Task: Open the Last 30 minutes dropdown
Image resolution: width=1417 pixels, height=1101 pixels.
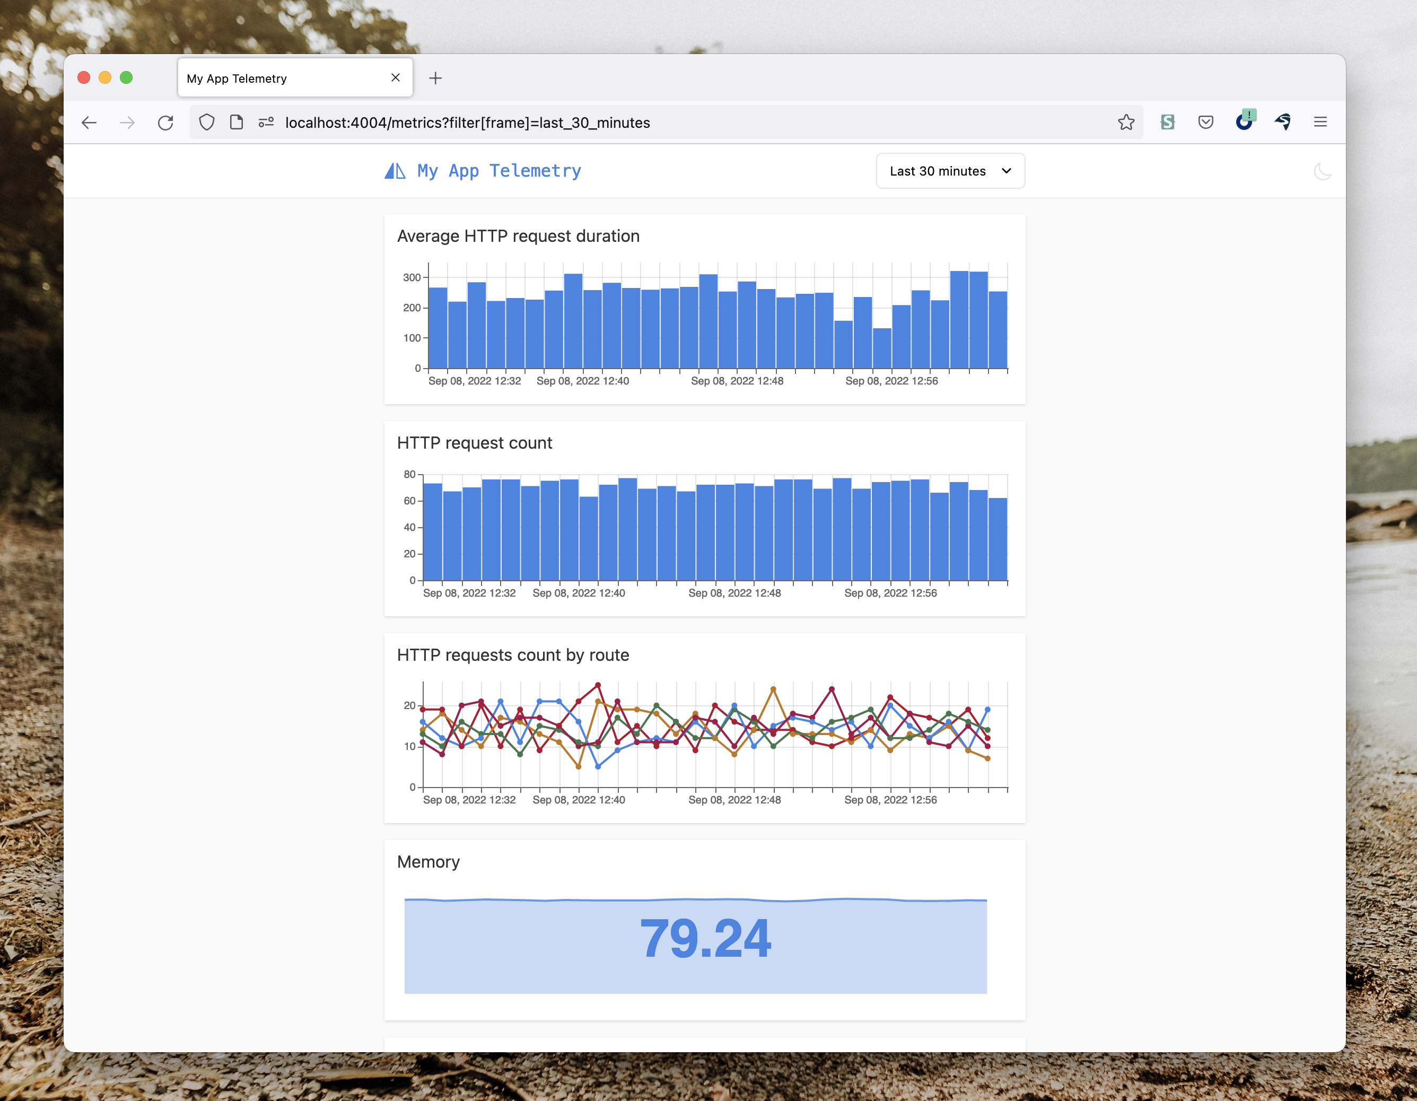Action: click(x=950, y=171)
